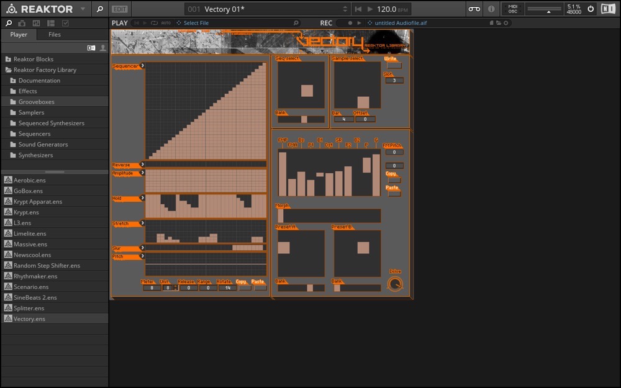Create a new recording file icon
Image resolution: width=621 pixels, height=388 pixels.
[x=491, y=23]
